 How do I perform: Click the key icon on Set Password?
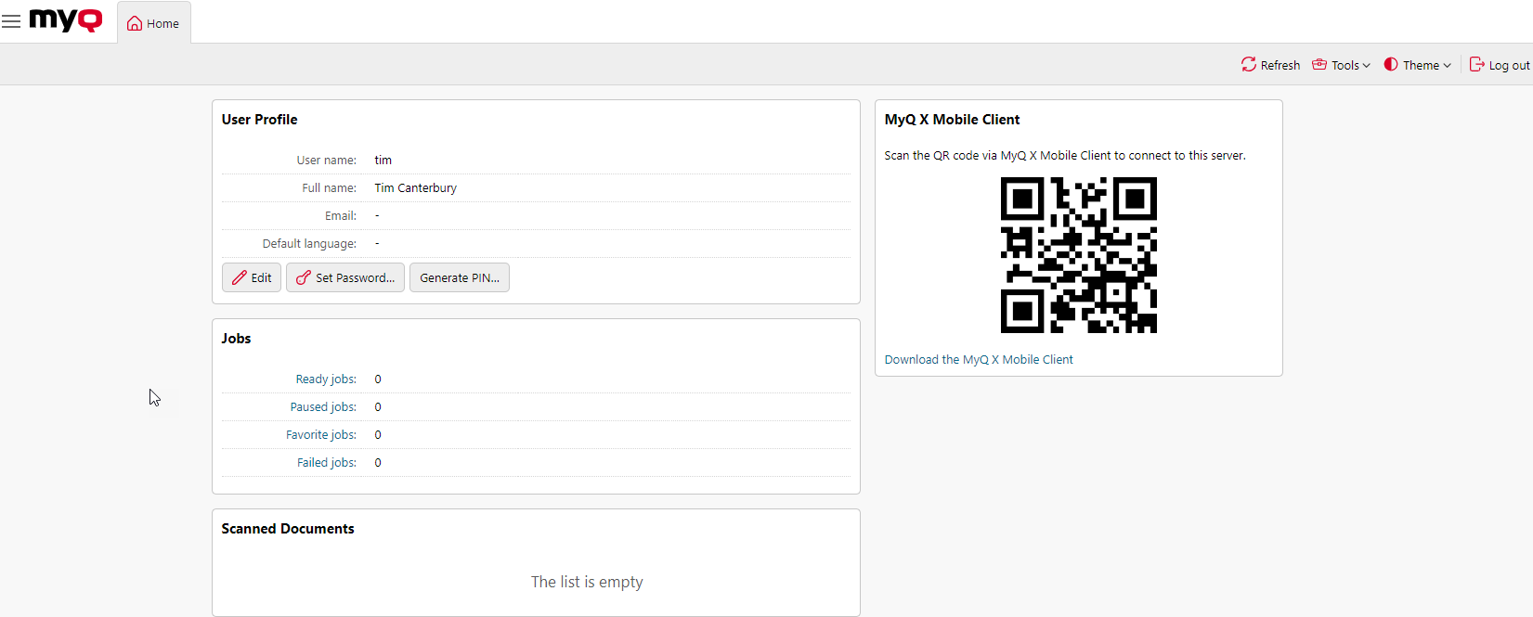click(303, 277)
